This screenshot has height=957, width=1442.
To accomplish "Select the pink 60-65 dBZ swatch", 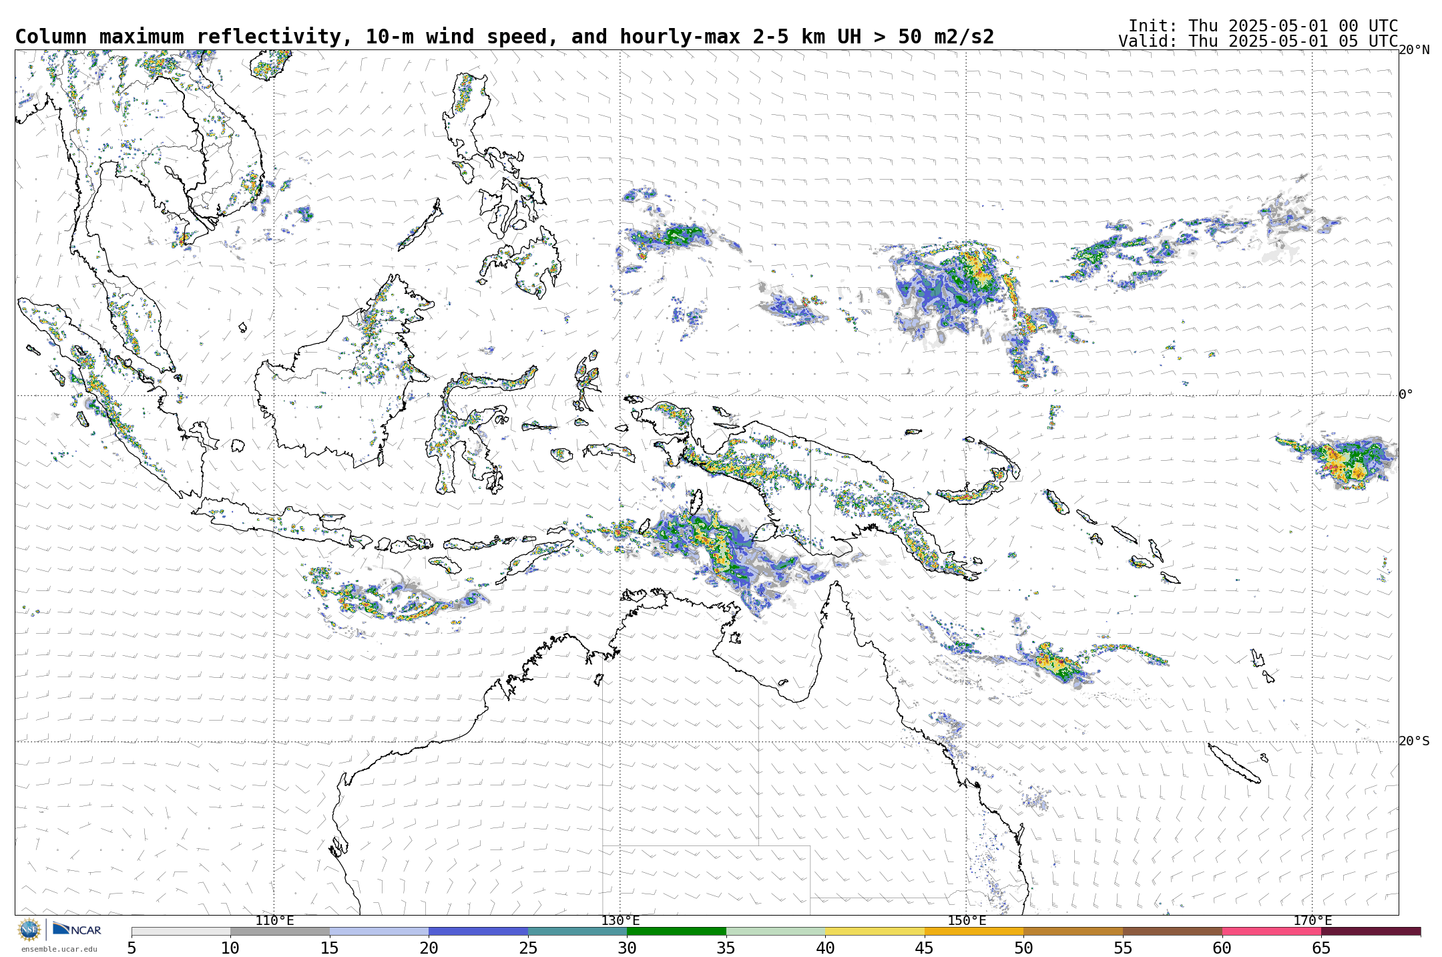I will point(1272,931).
